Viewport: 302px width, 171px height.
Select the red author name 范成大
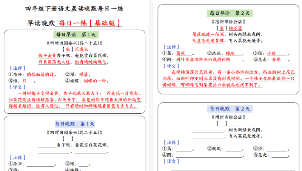pyautogui.click(x=82, y=49)
